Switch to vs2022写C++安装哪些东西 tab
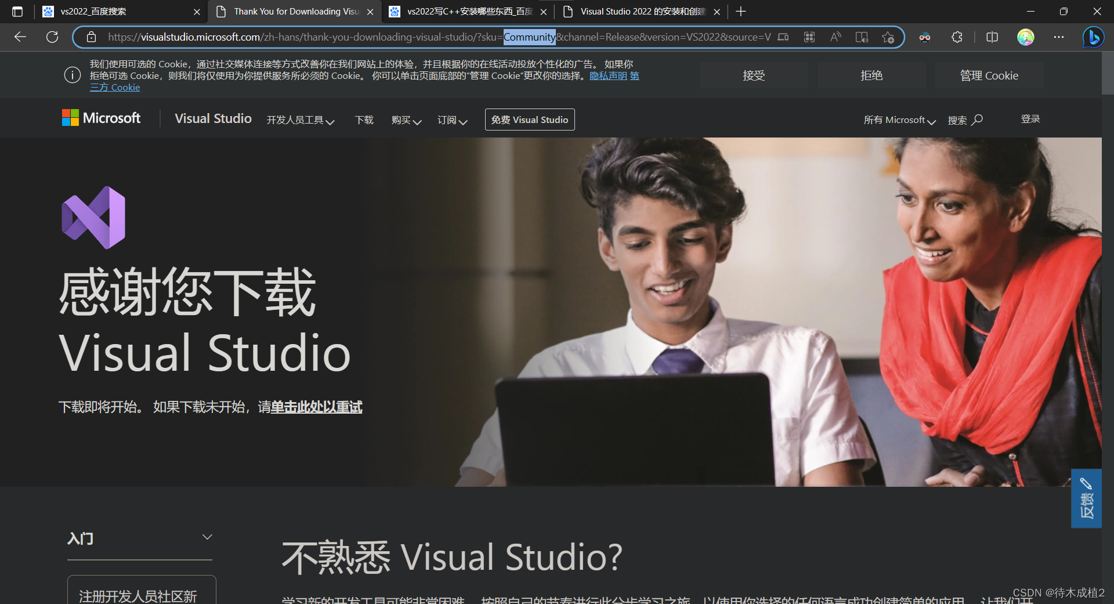The image size is (1114, 604). [469, 12]
